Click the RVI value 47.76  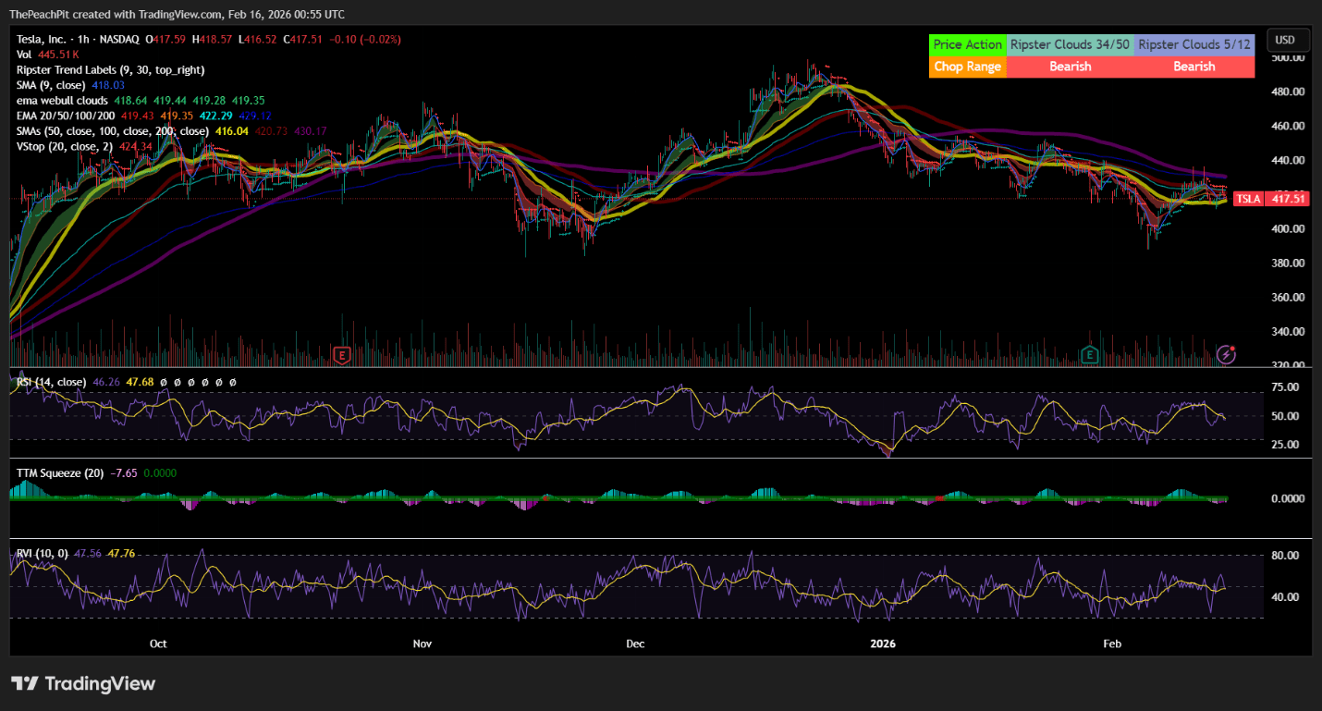123,554
